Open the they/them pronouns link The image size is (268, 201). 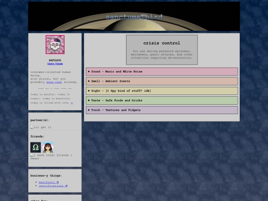pos(55,64)
